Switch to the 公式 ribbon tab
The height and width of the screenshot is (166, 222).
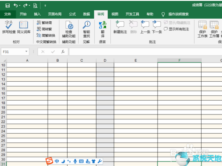(73, 14)
